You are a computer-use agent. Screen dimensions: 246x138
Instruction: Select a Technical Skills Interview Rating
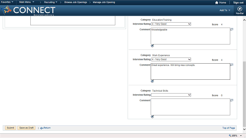tap(171, 95)
